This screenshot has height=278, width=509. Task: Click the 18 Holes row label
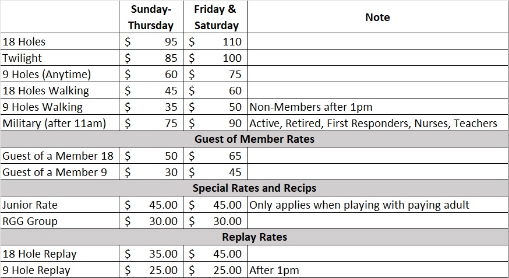(60, 41)
